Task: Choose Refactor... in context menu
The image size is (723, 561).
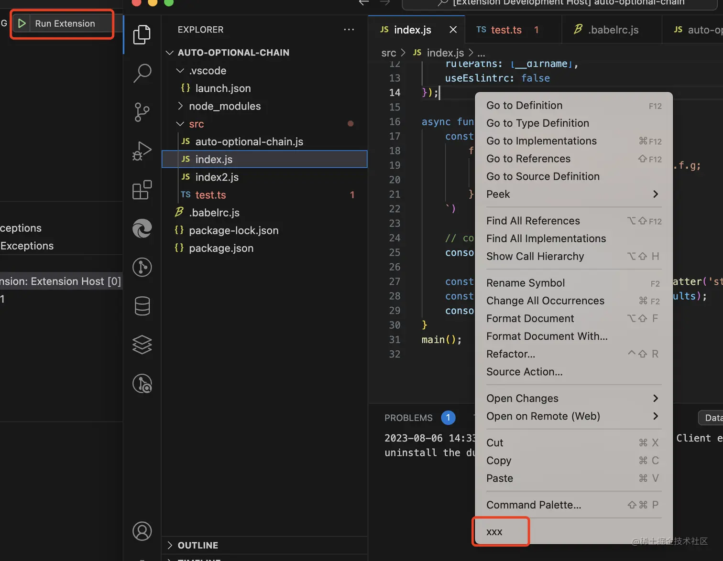Action: [x=574, y=354]
